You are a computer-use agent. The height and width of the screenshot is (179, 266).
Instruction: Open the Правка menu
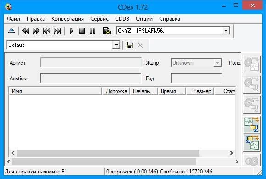point(36,19)
